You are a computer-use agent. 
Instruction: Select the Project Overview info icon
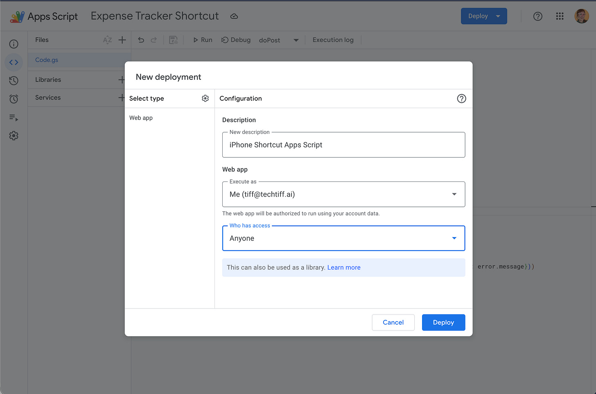[x=14, y=43]
